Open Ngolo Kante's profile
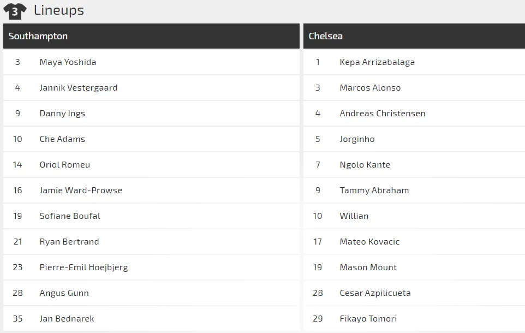 [x=365, y=165]
